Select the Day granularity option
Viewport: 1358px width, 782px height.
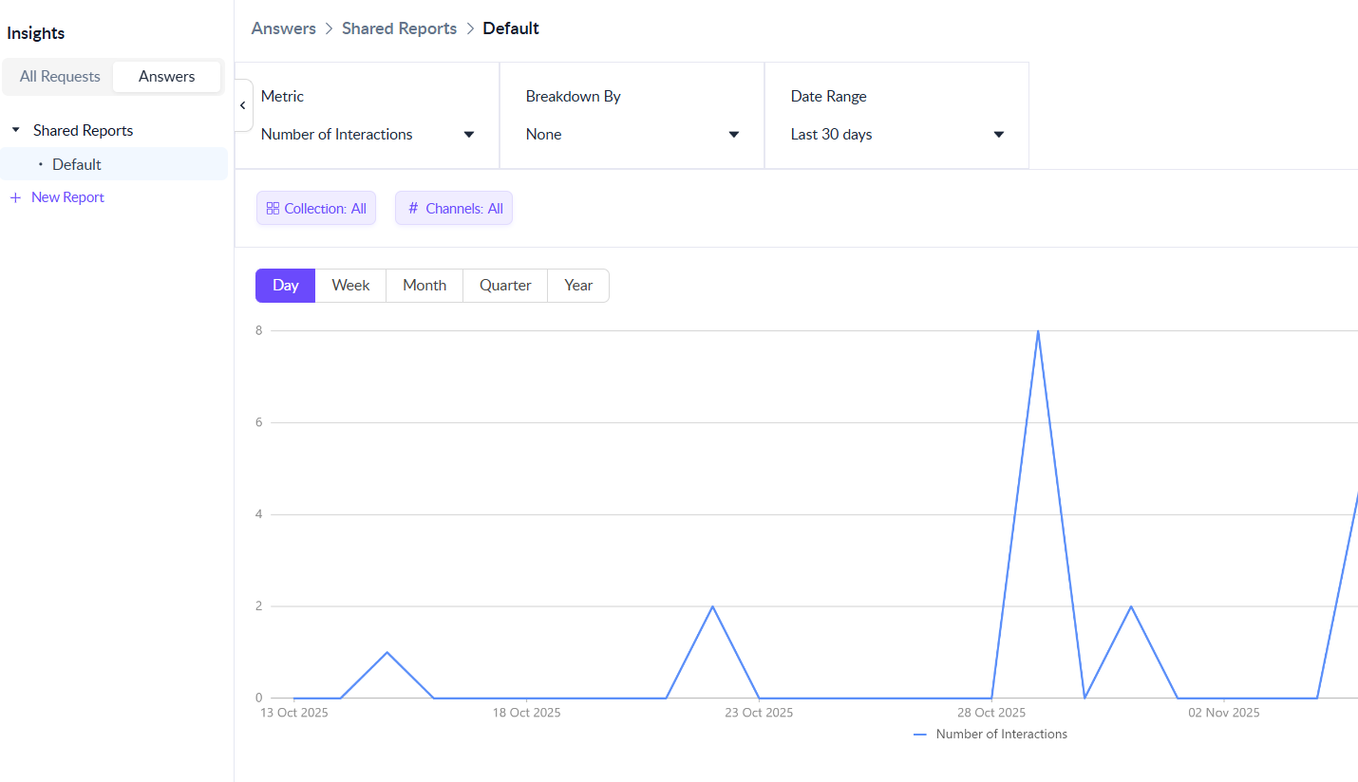285,286
